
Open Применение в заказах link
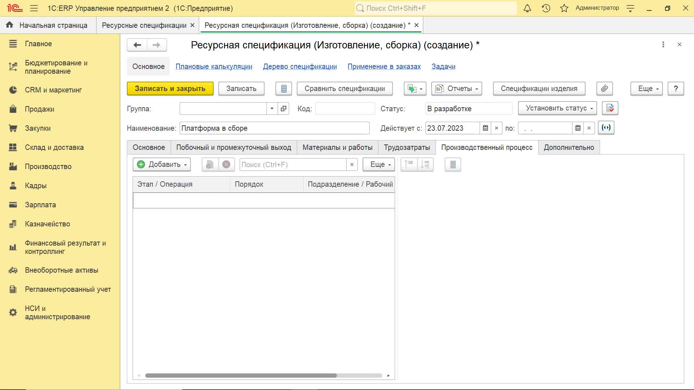384,66
